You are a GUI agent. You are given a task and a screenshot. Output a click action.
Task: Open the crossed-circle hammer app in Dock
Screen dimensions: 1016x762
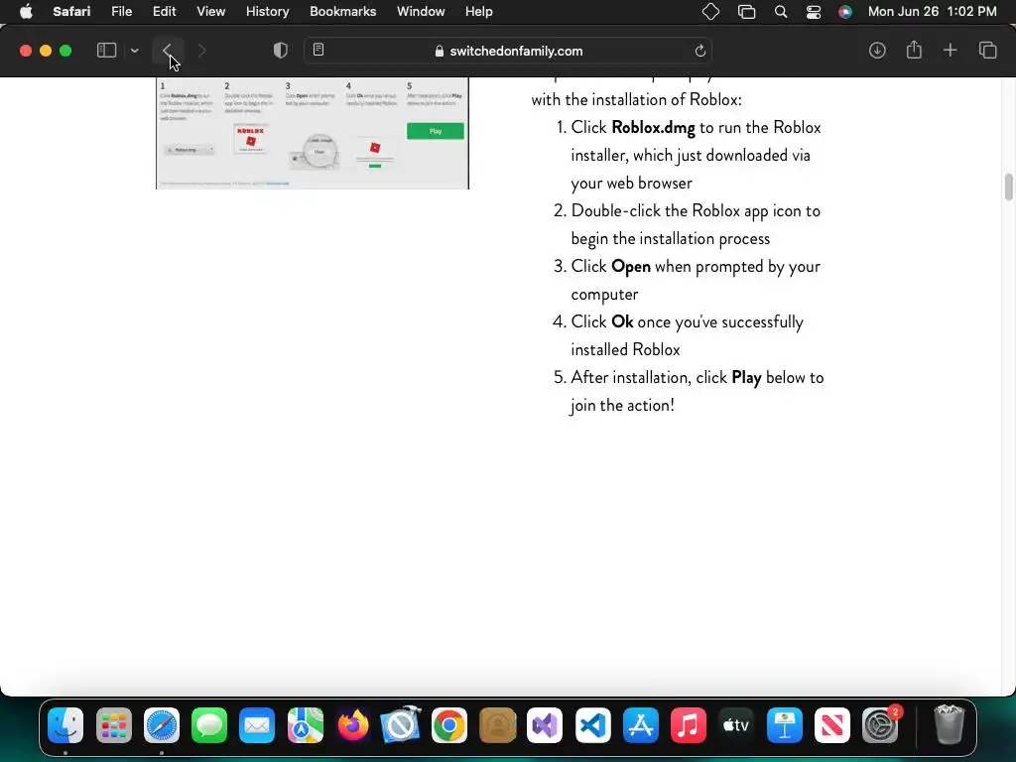point(401,725)
